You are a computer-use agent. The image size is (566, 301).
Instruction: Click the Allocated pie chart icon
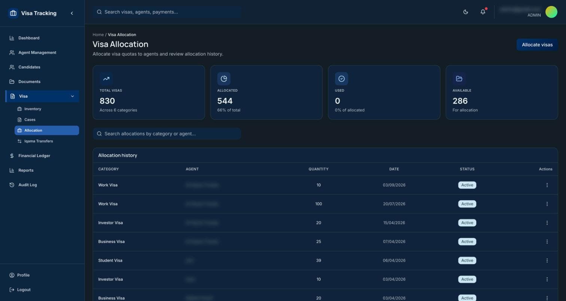[x=224, y=79]
